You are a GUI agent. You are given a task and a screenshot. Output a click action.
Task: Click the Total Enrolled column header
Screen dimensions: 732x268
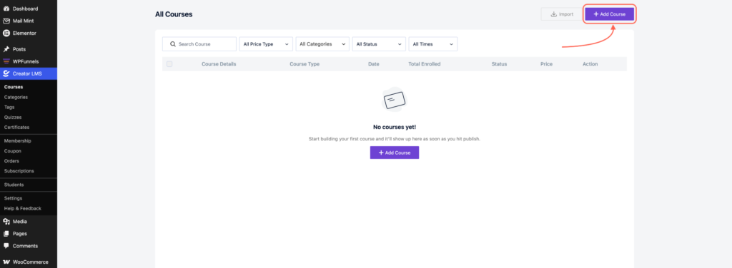click(425, 63)
